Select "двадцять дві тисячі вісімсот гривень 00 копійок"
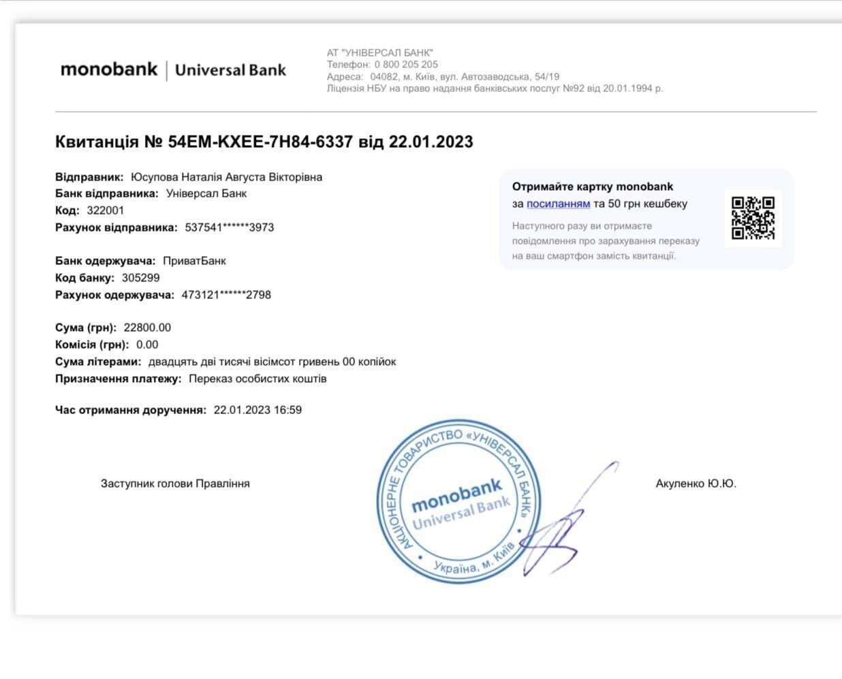842x679 pixels. pyautogui.click(x=272, y=362)
